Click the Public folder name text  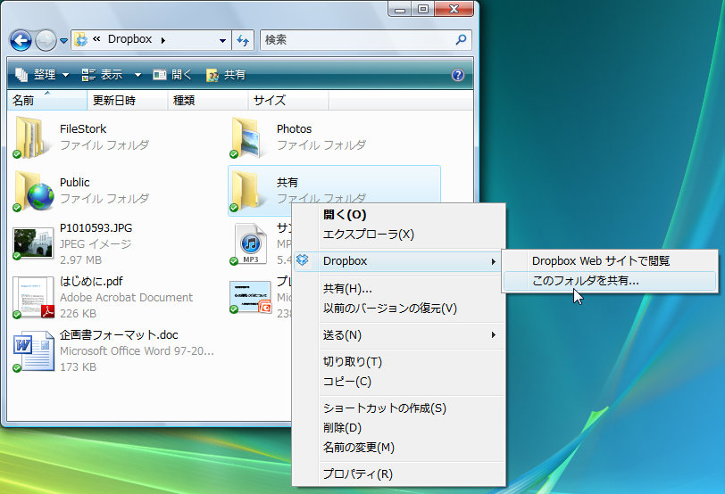[x=74, y=183]
